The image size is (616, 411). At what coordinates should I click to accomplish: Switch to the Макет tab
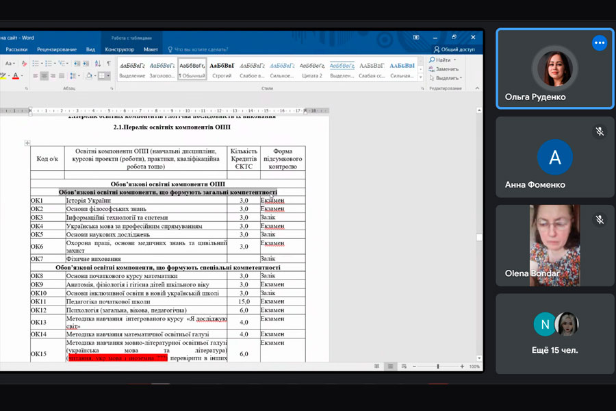[x=151, y=49]
